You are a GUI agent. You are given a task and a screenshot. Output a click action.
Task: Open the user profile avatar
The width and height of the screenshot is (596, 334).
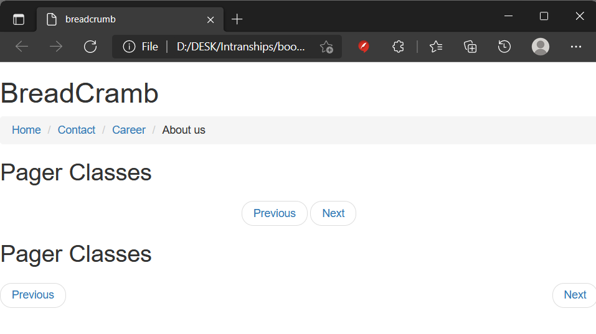[541, 47]
